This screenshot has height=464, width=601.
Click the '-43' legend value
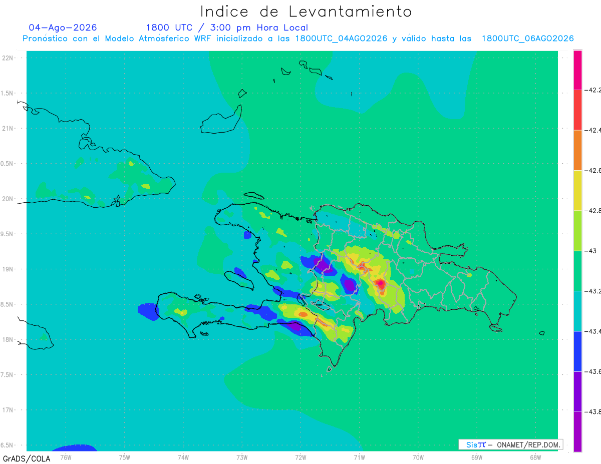591,251
